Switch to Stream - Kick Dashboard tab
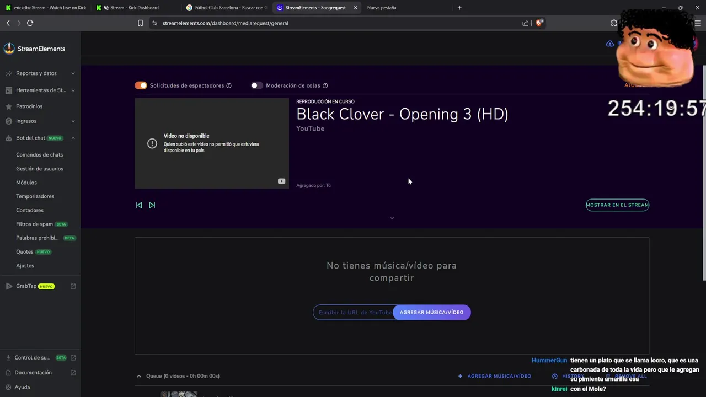This screenshot has width=706, height=397. pos(135,8)
